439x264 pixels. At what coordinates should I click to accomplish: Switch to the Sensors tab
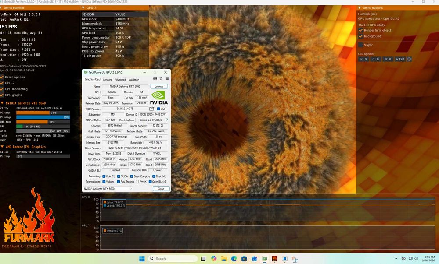107,80
